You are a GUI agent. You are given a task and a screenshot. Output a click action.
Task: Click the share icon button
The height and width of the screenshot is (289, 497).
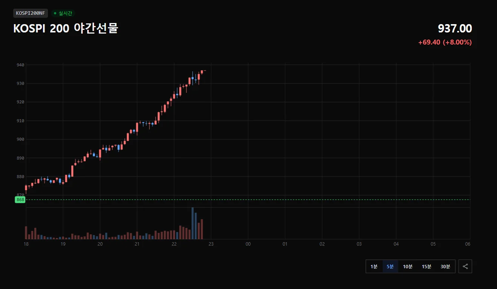465,266
